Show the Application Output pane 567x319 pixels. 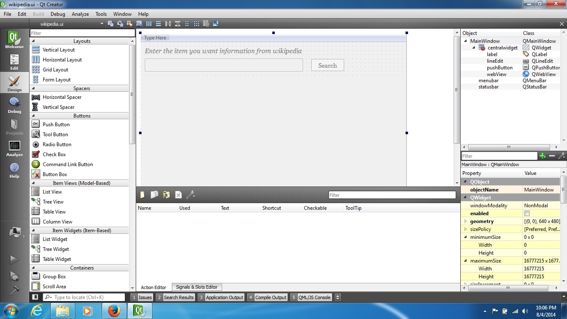[x=221, y=297]
